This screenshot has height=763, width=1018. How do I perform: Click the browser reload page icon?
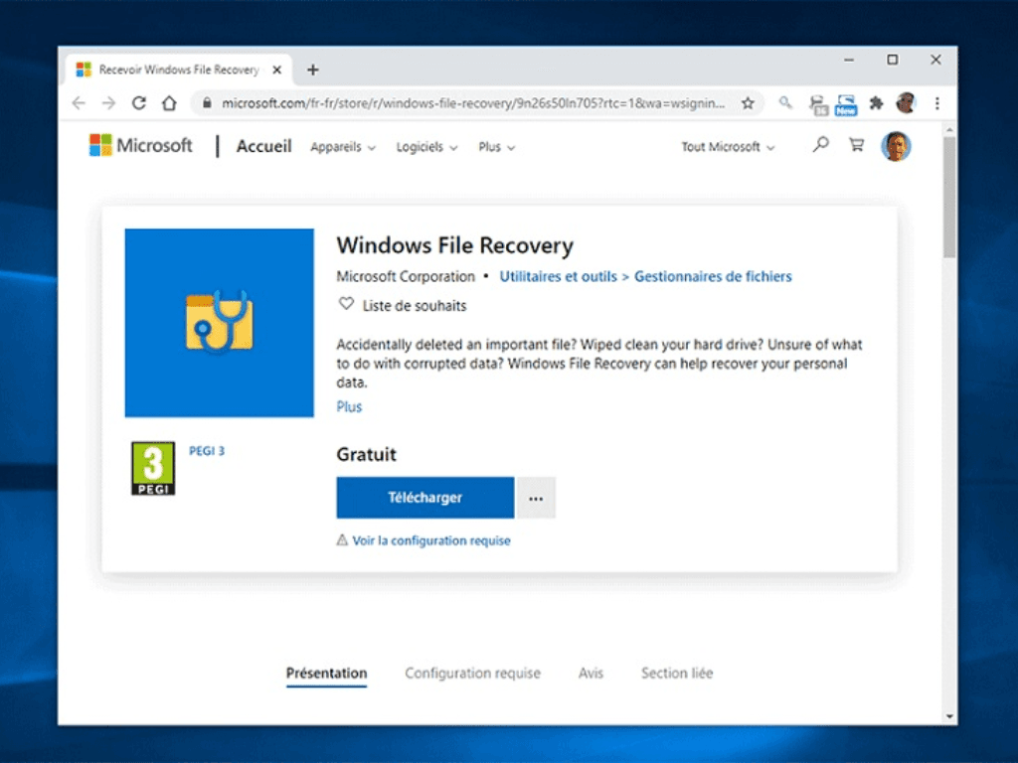click(139, 103)
